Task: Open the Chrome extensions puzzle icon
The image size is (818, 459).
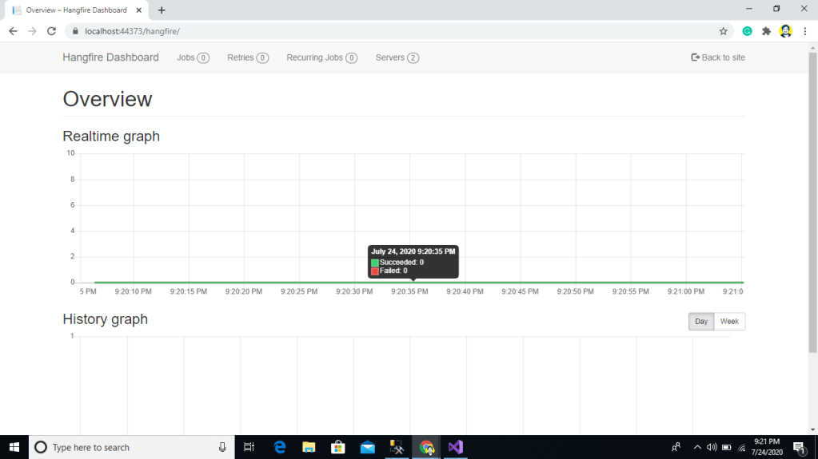Action: tap(766, 31)
